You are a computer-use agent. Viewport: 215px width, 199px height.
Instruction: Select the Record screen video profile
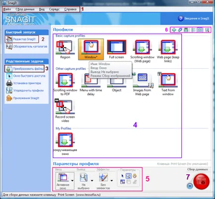click(x=65, y=111)
